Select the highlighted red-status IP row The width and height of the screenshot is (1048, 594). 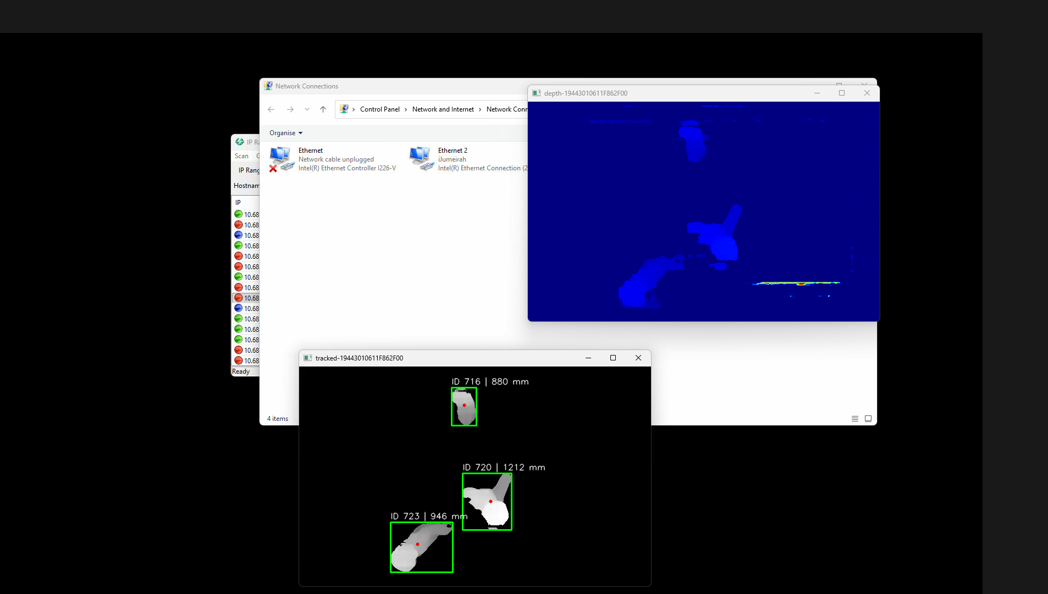coord(246,298)
